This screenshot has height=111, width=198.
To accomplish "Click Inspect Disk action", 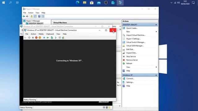I will pos(131,53).
